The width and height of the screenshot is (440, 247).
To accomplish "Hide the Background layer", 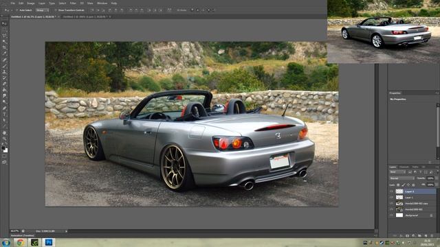I will pos(391,215).
